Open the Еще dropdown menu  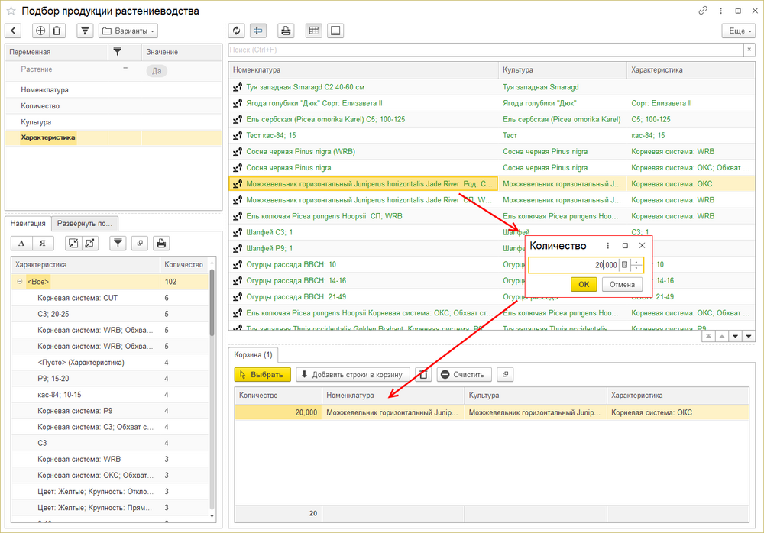(x=738, y=31)
